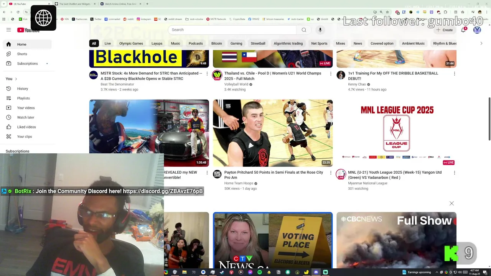This screenshot has width=491, height=276.
Task: Open Beat The Denominator channel avatar
Action: point(94,75)
